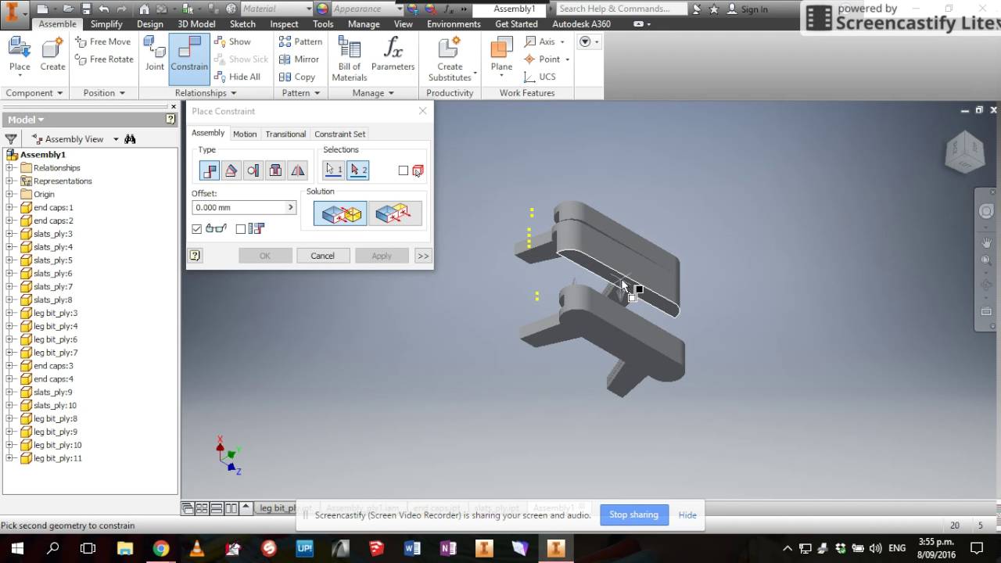Select the Mate constraint type
This screenshot has height=563, width=1001.
pos(210,170)
